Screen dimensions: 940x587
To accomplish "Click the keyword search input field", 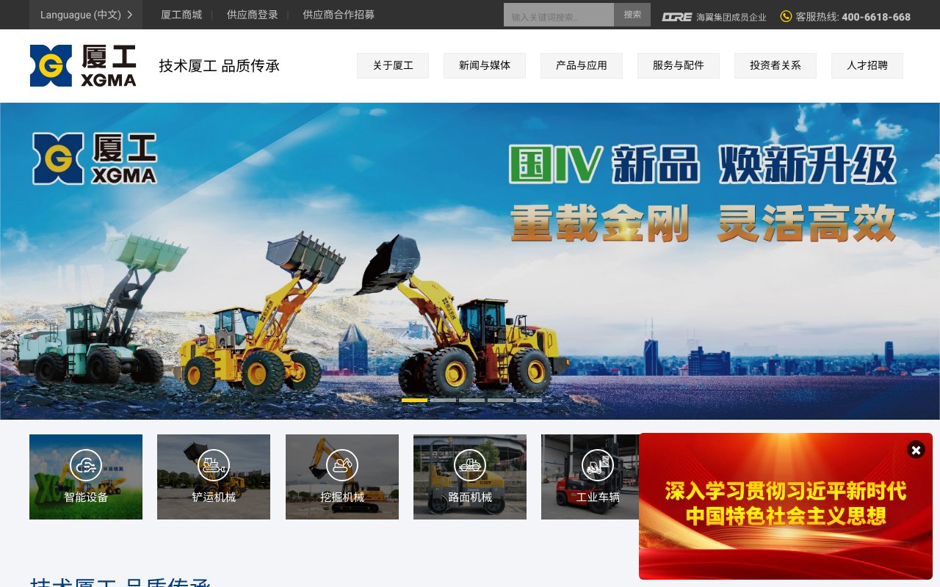I will [x=558, y=15].
